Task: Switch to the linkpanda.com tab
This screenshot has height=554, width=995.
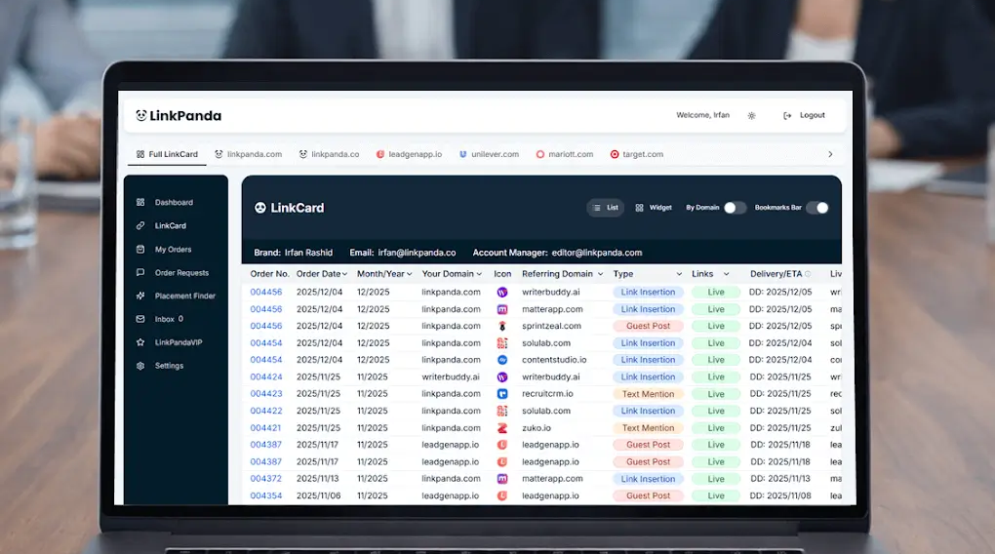Action: [248, 154]
